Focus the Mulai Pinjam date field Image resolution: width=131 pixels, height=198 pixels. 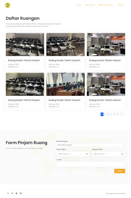(73, 154)
